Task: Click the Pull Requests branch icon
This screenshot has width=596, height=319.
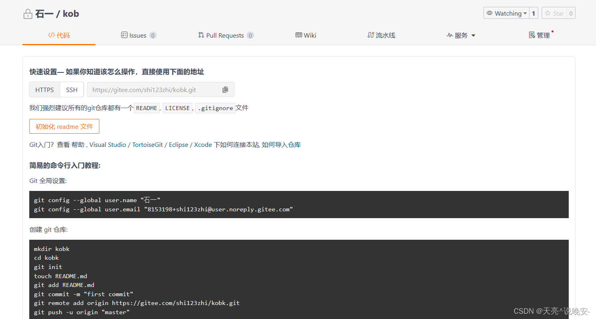Action: coord(201,35)
